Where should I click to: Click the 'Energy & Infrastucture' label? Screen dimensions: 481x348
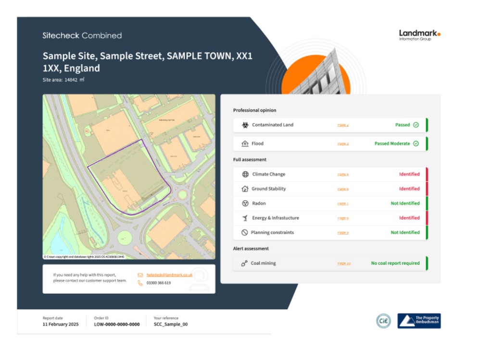[276, 218]
